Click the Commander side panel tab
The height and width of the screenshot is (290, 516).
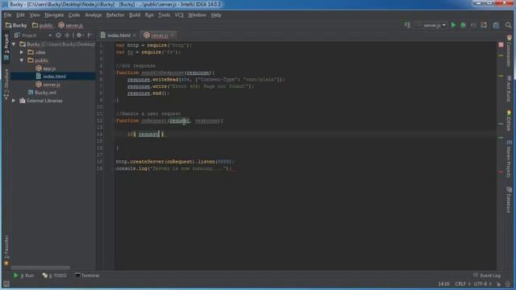pos(509,52)
